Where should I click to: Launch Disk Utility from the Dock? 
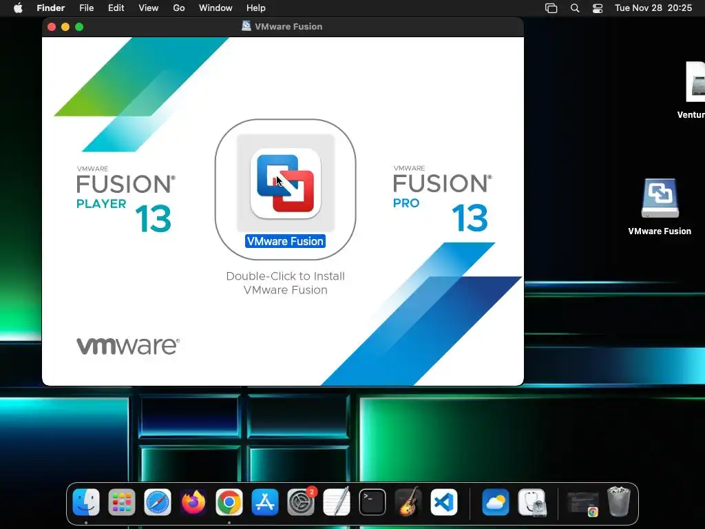[532, 502]
